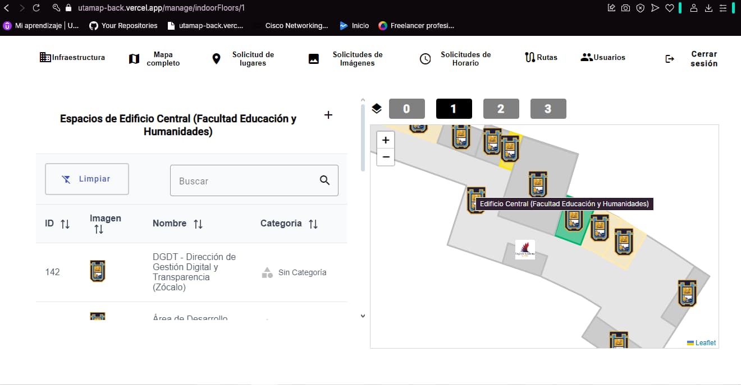Click the English Academy marker on map
The width and height of the screenshot is (741, 385).
point(525,249)
